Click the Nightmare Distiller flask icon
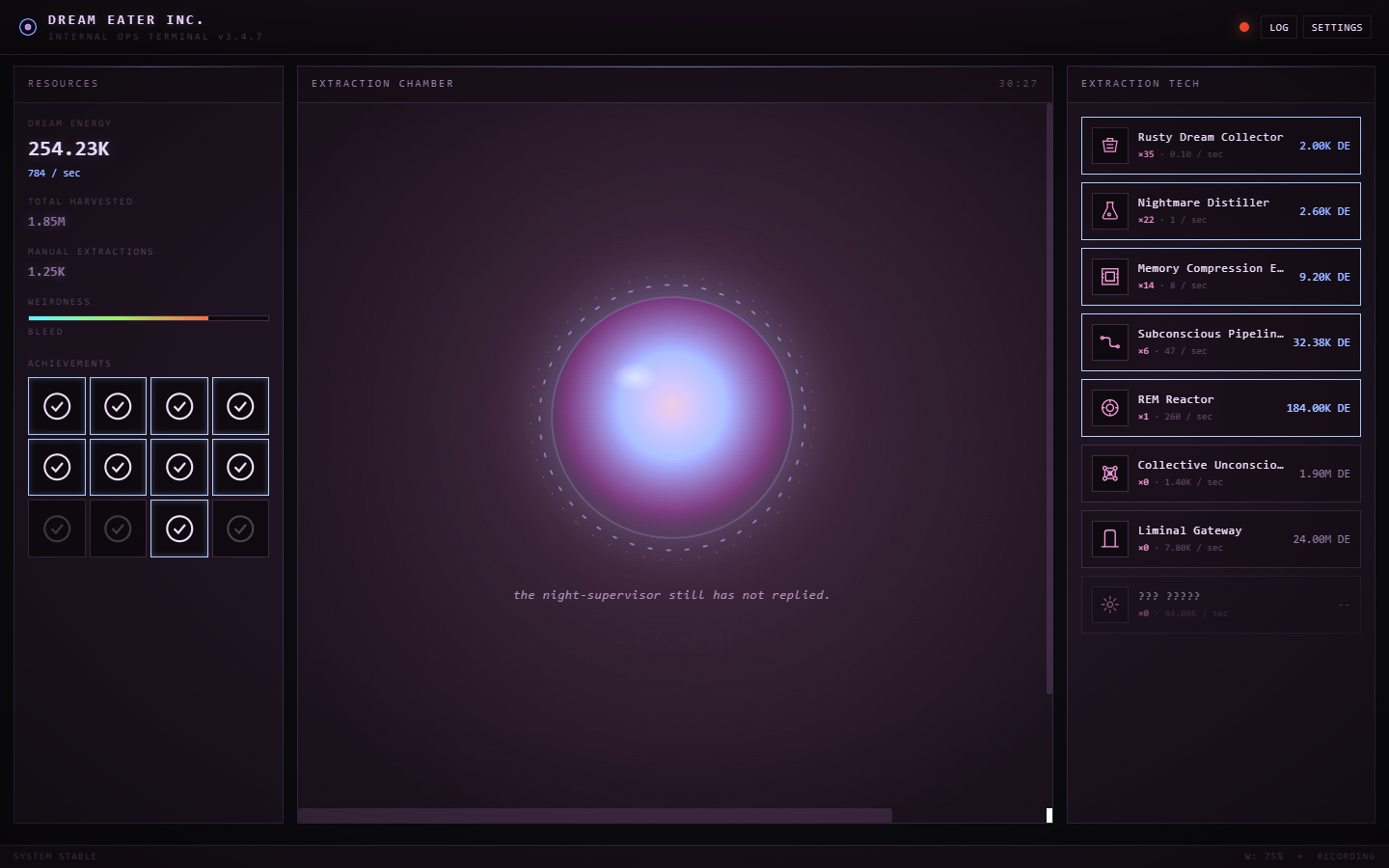This screenshot has height=868, width=1389. pos(1110,211)
